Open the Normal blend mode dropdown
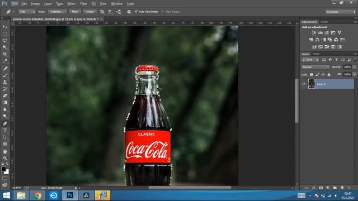The width and height of the screenshot is (358, 201). click(x=315, y=67)
